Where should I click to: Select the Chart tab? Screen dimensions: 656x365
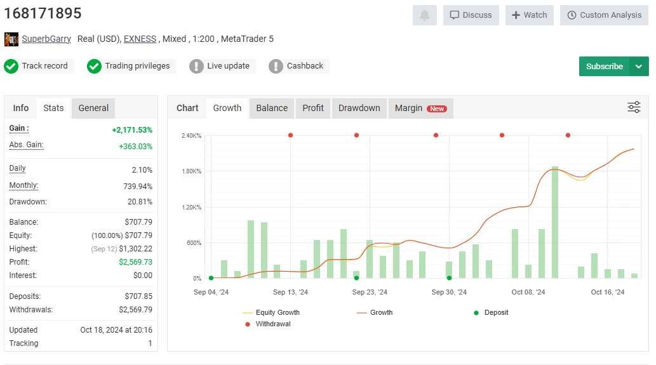[187, 109]
